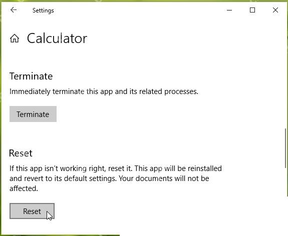Image resolution: width=288 pixels, height=236 pixels.
Task: Click the vertical scrollbar thumb
Action: tap(285, 148)
